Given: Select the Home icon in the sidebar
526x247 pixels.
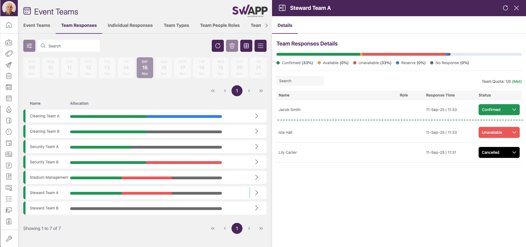Looking at the screenshot, I should [x=9, y=25].
